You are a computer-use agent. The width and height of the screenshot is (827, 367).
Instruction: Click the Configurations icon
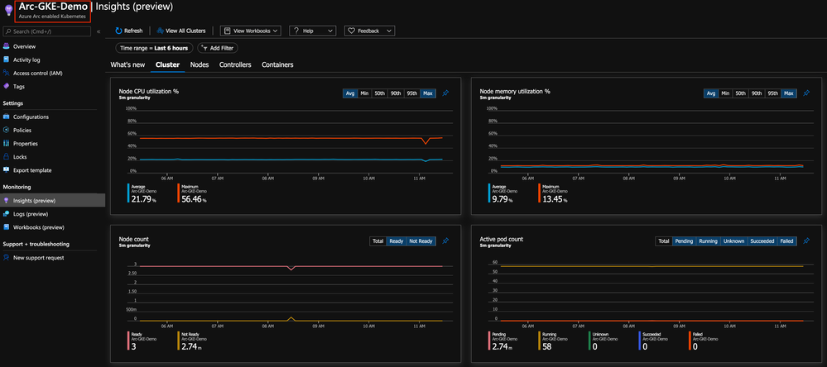[x=7, y=117]
